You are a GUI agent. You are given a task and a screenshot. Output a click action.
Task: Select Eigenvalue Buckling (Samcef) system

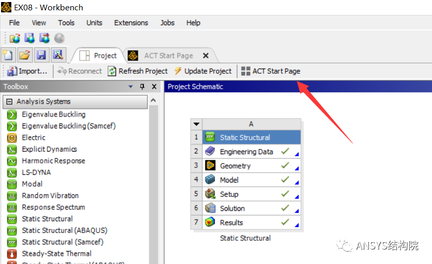click(69, 126)
